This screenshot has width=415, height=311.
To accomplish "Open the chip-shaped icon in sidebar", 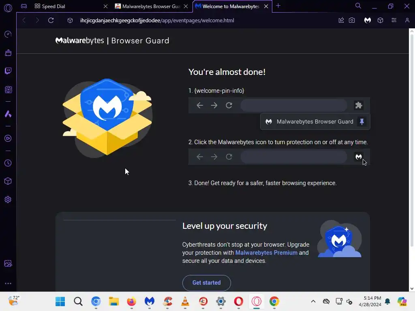I will (8, 89).
